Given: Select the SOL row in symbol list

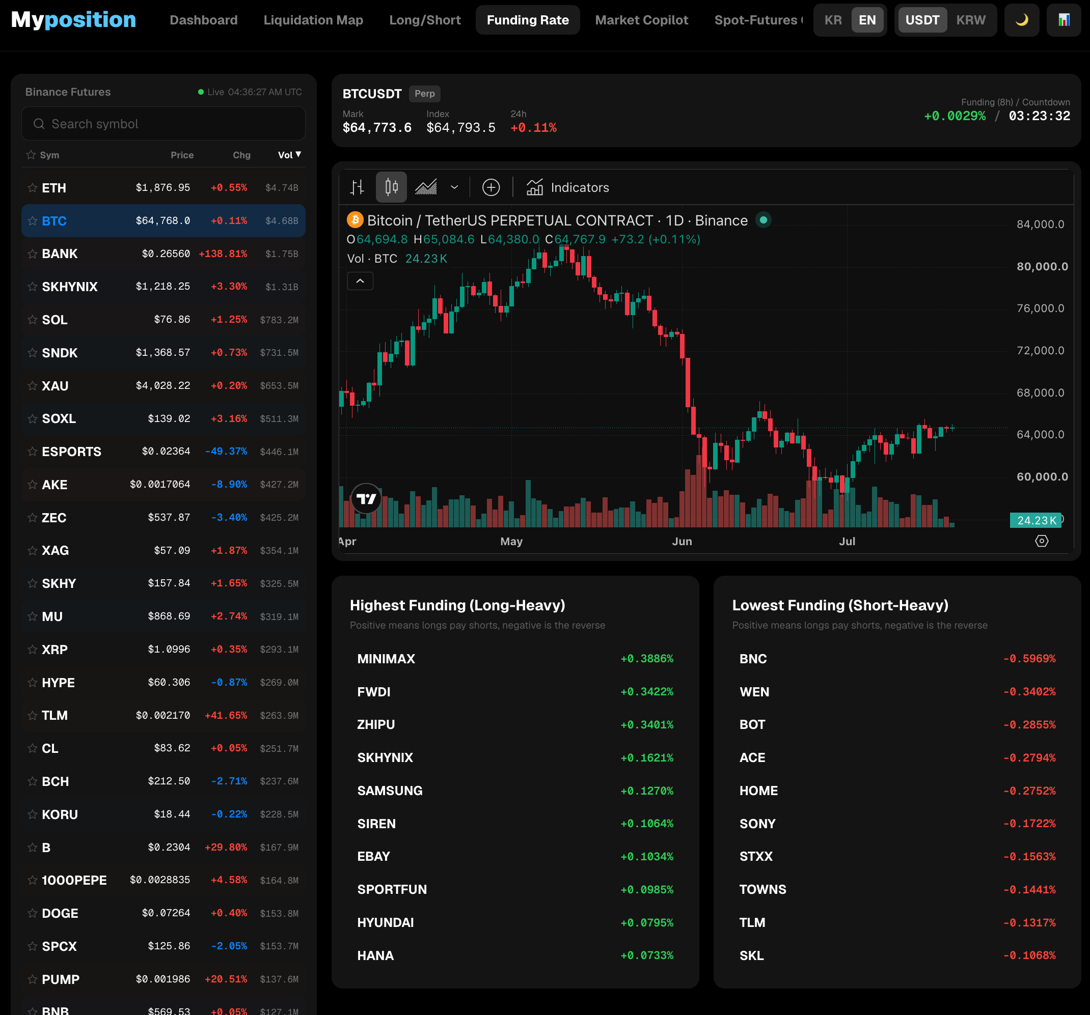Looking at the screenshot, I should pyautogui.click(x=163, y=320).
